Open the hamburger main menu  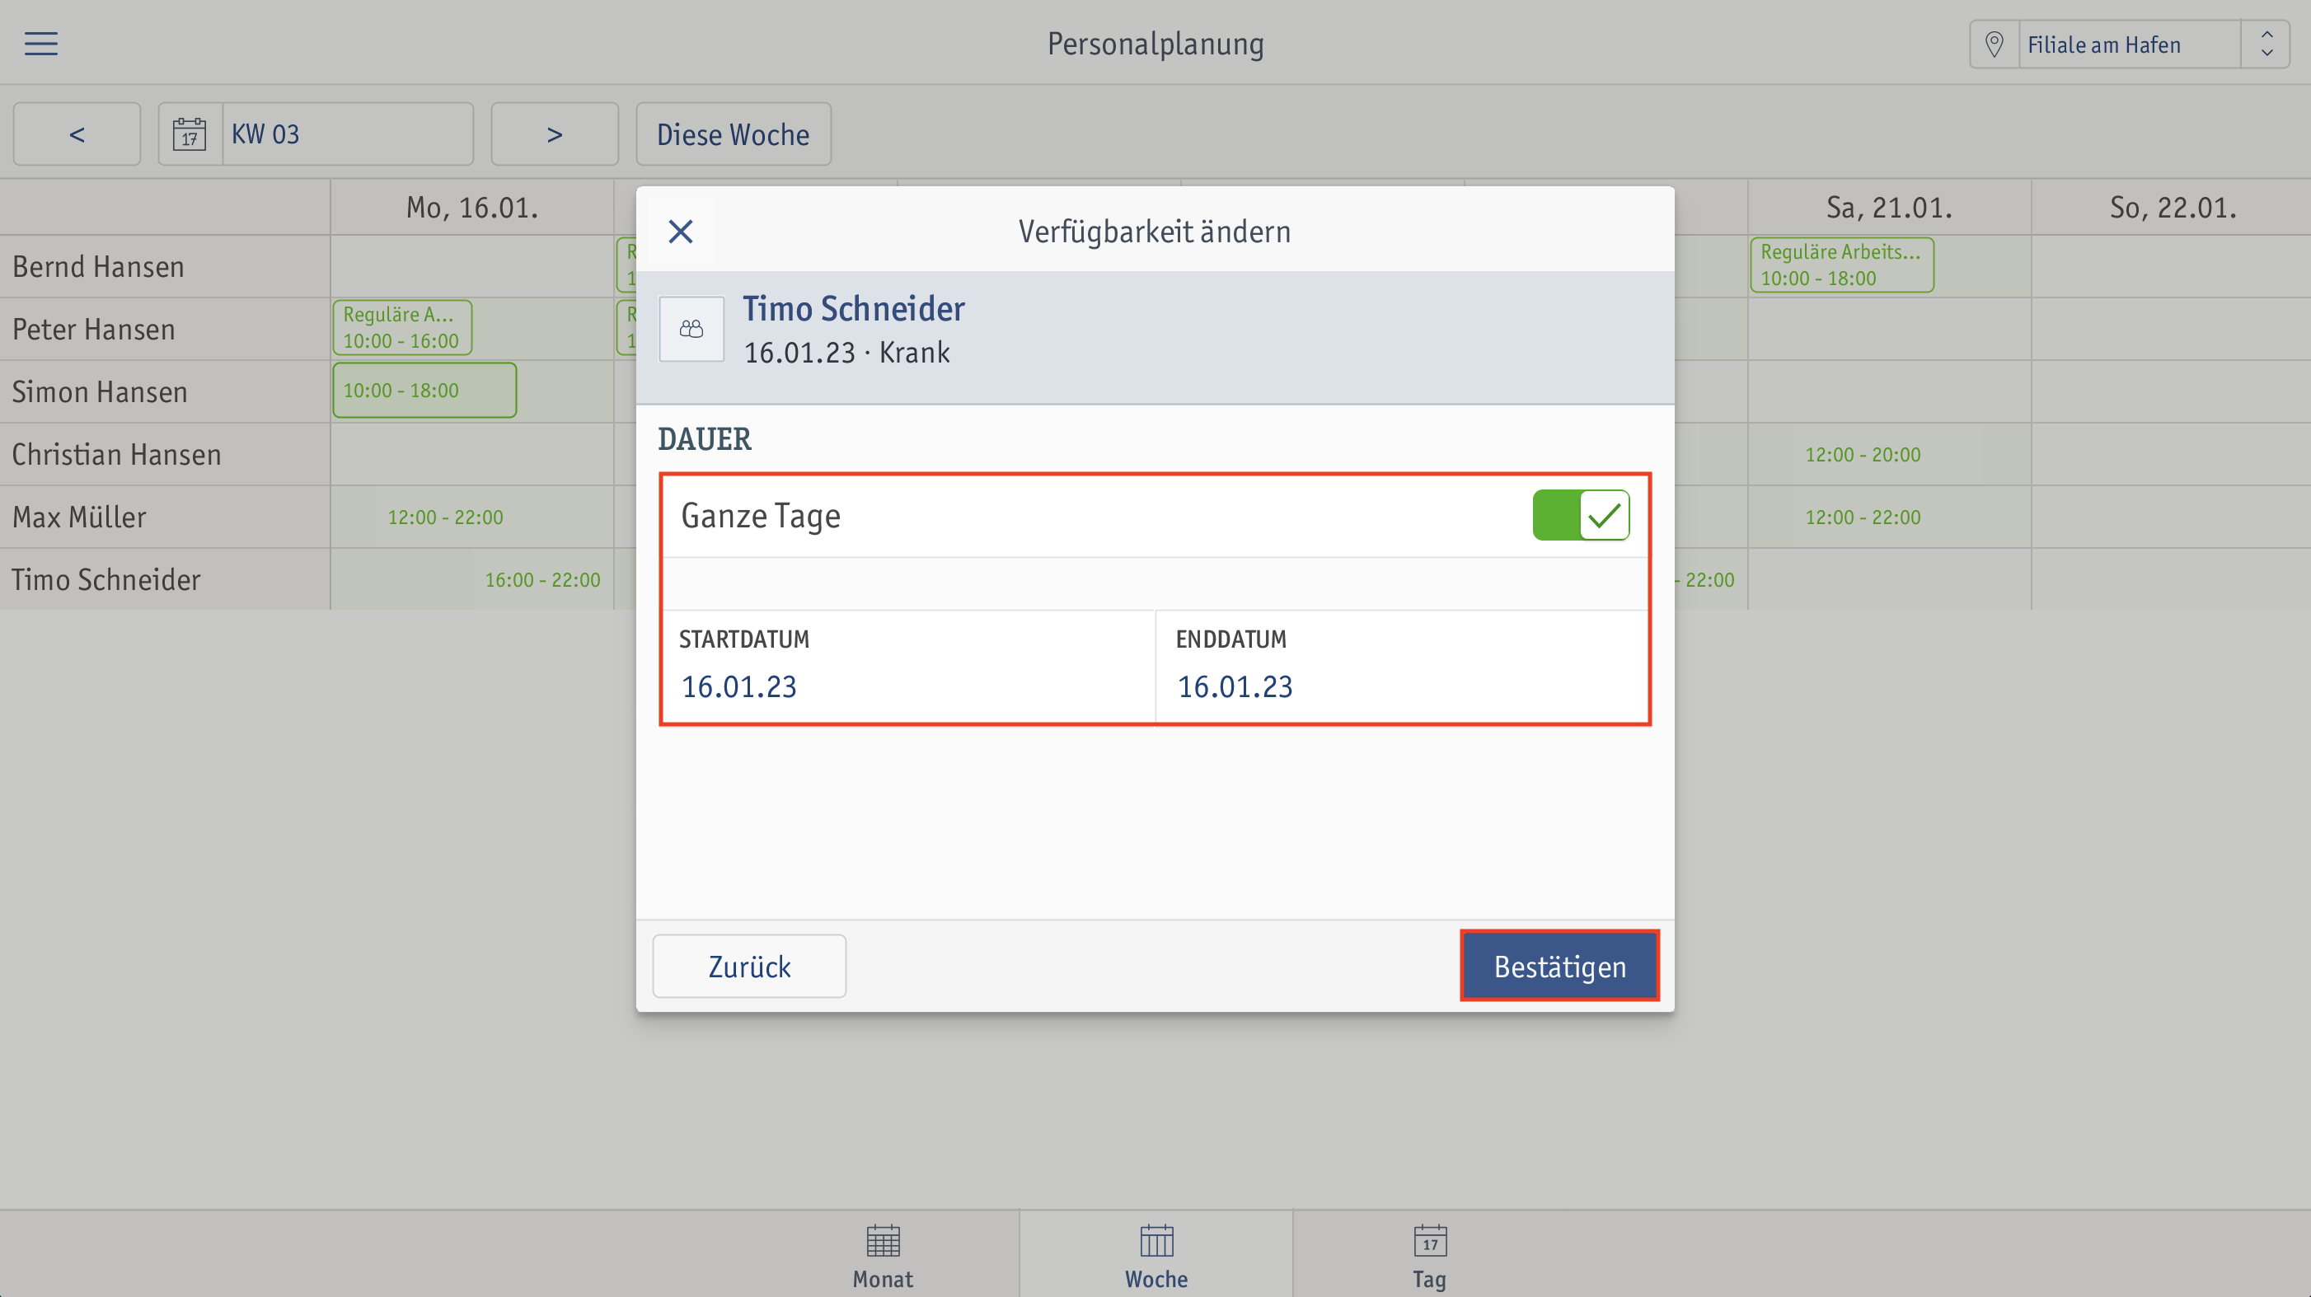pos(41,43)
